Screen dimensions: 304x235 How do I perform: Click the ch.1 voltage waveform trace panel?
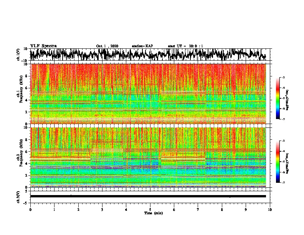pos(150,55)
